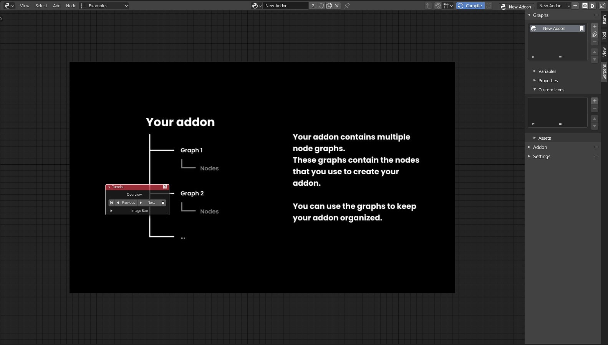Screen dimensions: 608x345
Task: Toggle the snapping magnet icon
Action: 438,6
